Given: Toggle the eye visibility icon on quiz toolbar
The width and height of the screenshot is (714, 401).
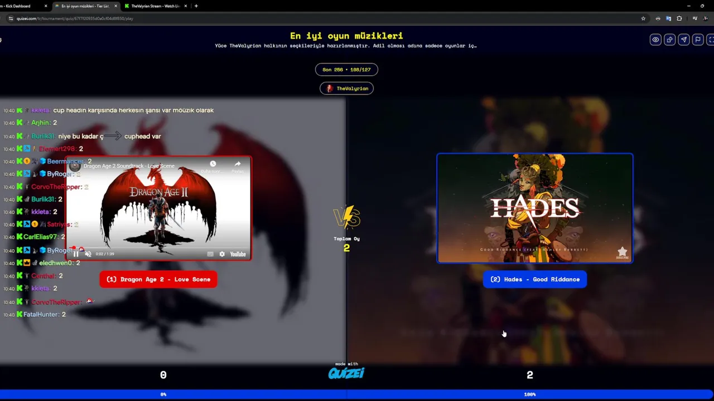Looking at the screenshot, I should tap(655, 40).
